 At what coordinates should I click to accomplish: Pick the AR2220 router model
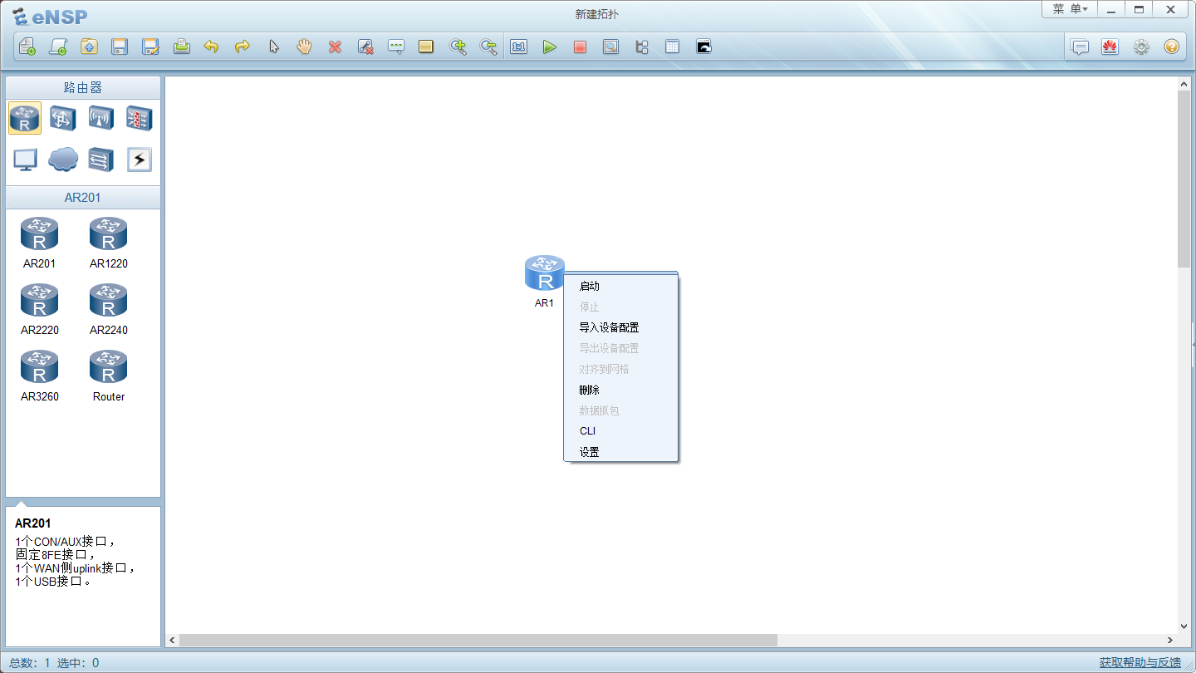(40, 309)
